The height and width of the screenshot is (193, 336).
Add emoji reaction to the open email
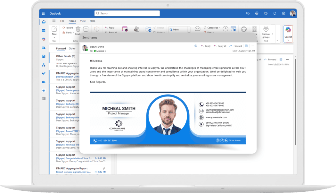click(196, 46)
